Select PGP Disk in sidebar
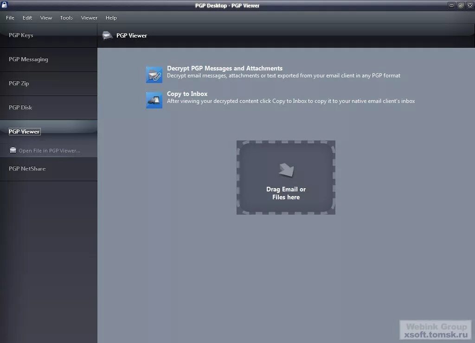475x343 pixels. point(48,108)
